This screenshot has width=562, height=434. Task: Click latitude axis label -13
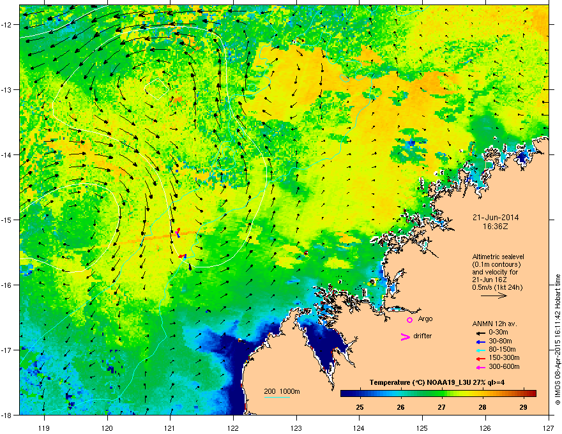[x=7, y=89]
